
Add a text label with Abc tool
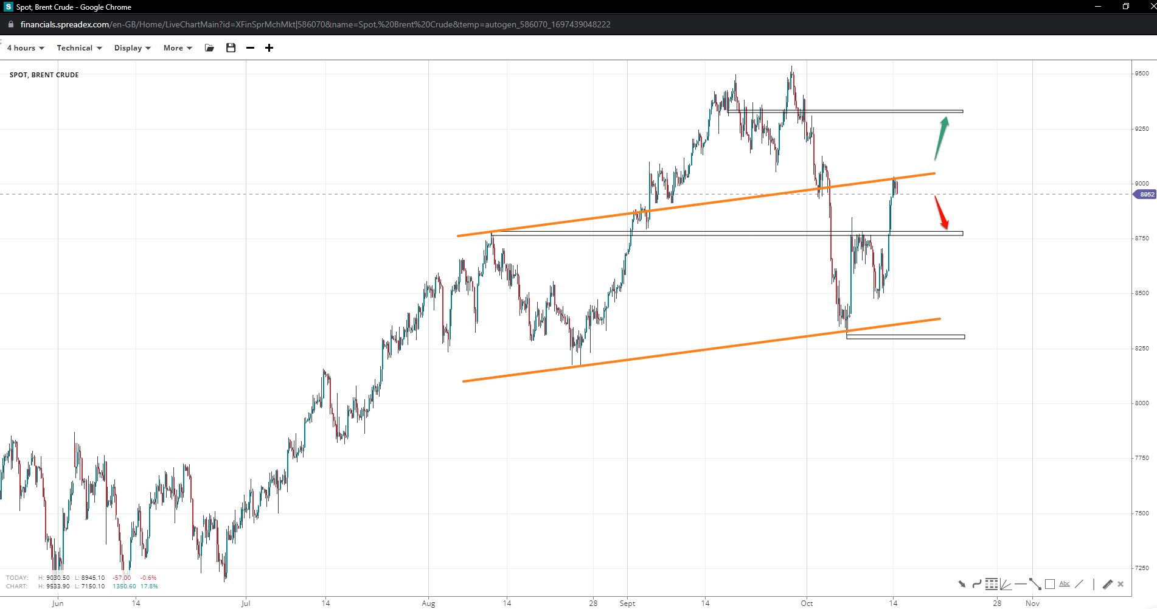tap(1065, 584)
